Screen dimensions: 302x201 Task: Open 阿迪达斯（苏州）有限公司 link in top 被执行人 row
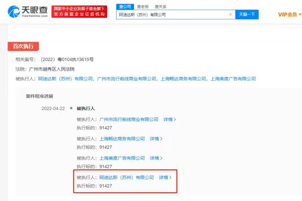point(65,79)
